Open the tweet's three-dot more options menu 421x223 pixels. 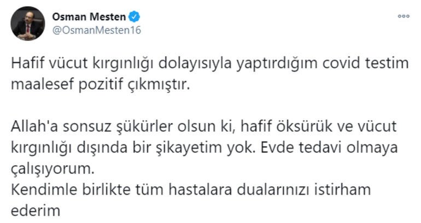(404, 16)
